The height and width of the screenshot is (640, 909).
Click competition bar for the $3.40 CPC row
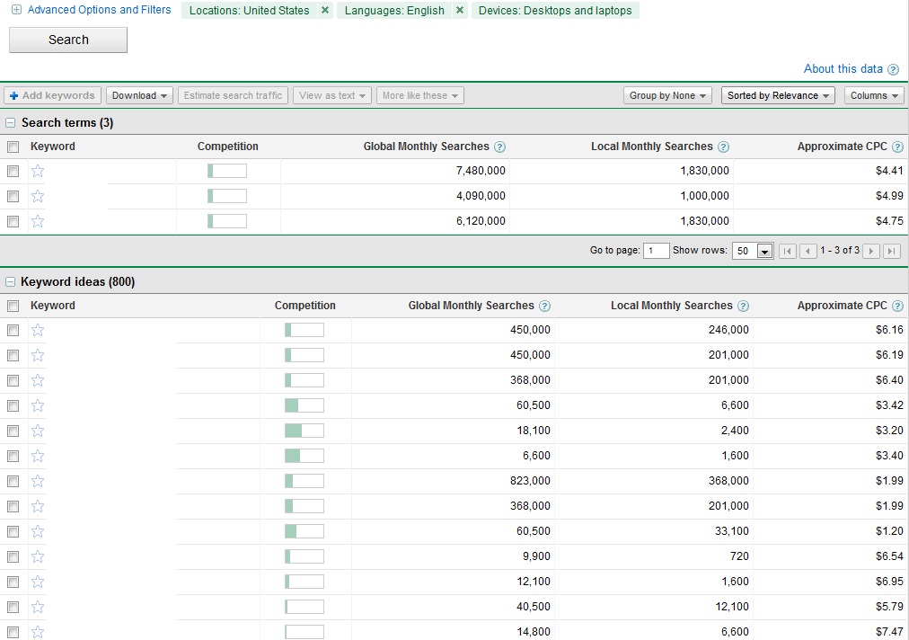(x=304, y=456)
